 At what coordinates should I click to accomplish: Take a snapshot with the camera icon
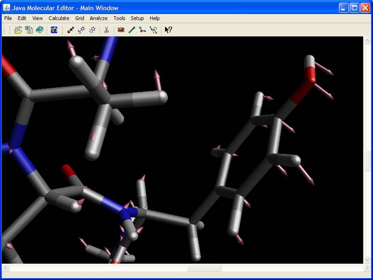tap(54, 30)
